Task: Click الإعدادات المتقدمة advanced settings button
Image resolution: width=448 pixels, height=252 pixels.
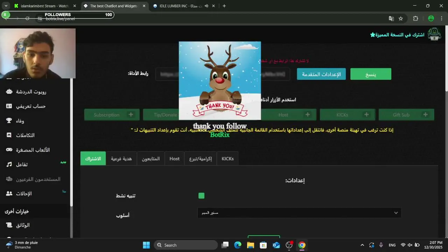Action: point(321,74)
